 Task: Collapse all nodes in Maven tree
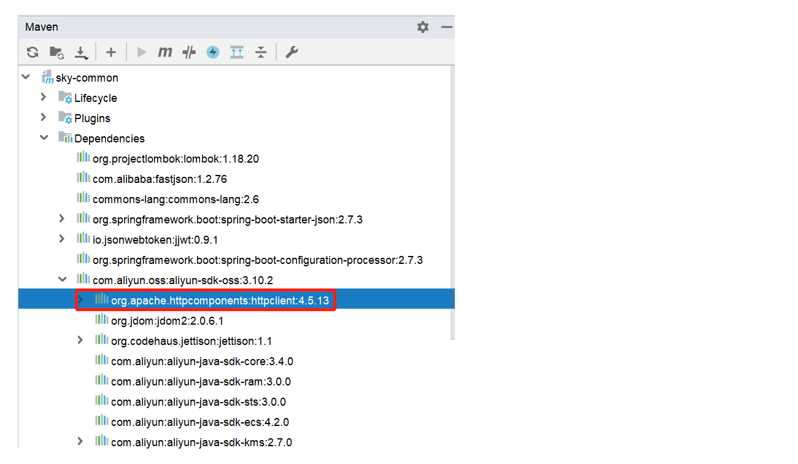tap(261, 52)
